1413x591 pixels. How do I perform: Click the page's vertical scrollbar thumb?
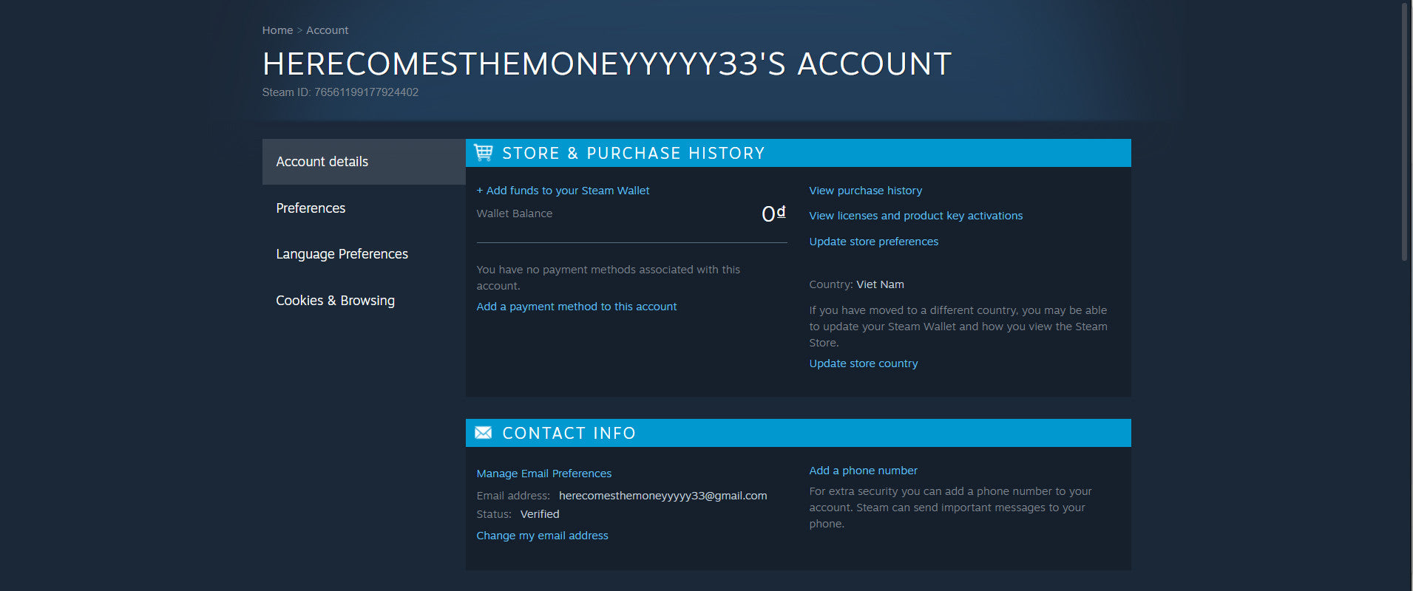point(1405,133)
